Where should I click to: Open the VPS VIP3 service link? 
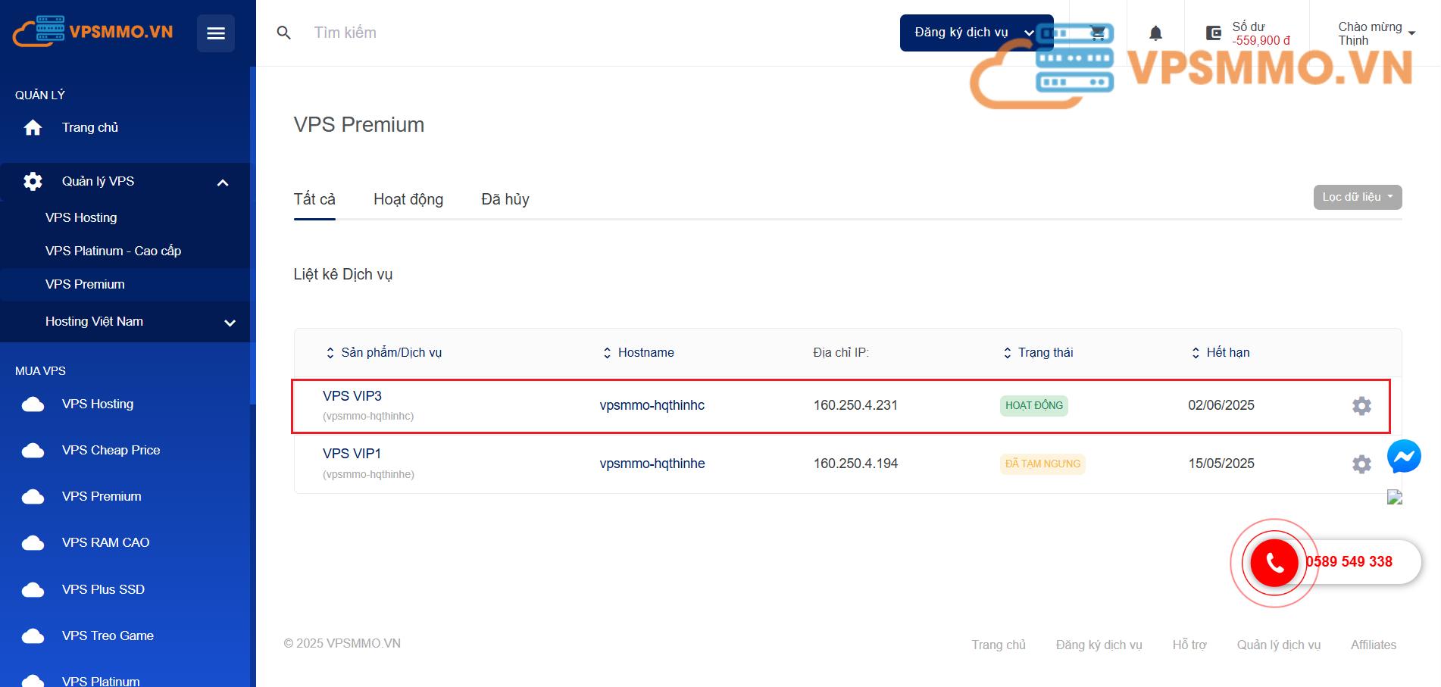tap(352, 396)
